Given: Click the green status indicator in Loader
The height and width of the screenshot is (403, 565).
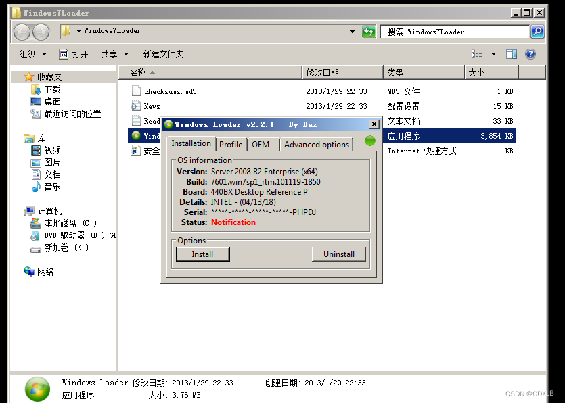Looking at the screenshot, I should tap(369, 141).
